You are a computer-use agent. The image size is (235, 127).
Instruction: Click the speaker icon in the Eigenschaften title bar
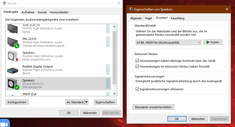tap(131, 9)
